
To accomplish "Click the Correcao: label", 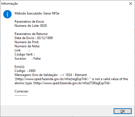I will [22, 91].
